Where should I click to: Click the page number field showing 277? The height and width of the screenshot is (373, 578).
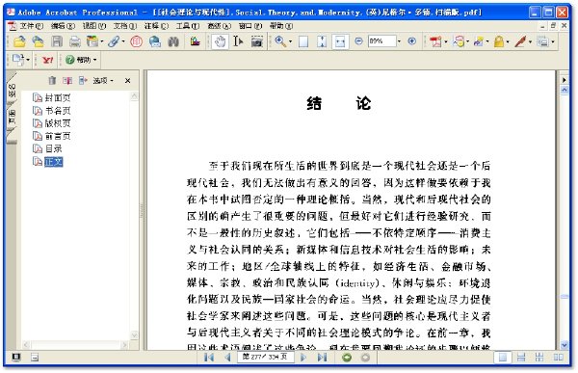click(266, 357)
